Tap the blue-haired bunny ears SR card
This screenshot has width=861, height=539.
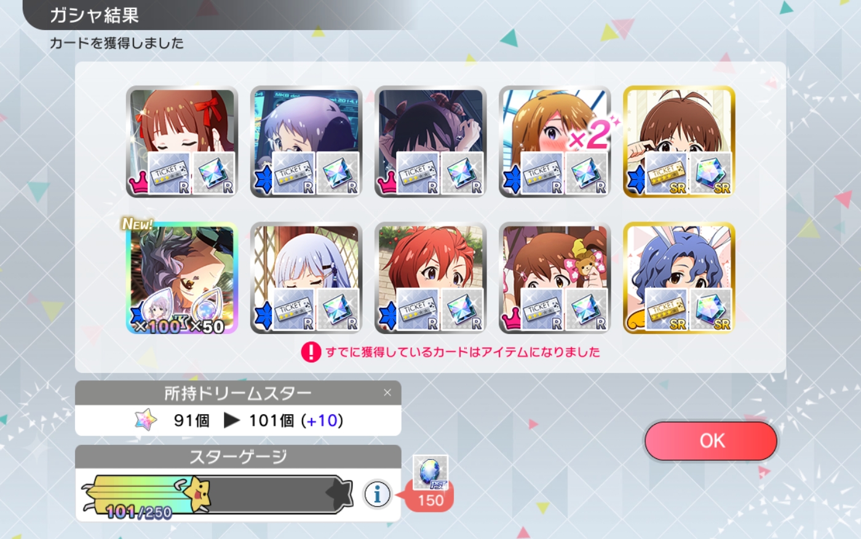679,278
